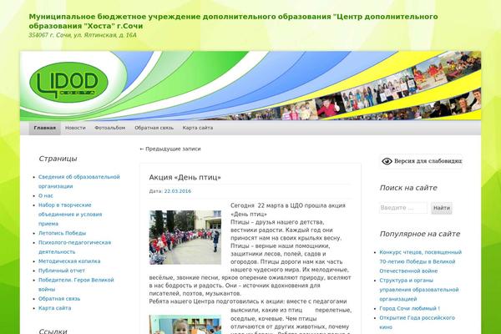
Task: Click the Ссылки sidebar heading
Action: tap(53, 331)
